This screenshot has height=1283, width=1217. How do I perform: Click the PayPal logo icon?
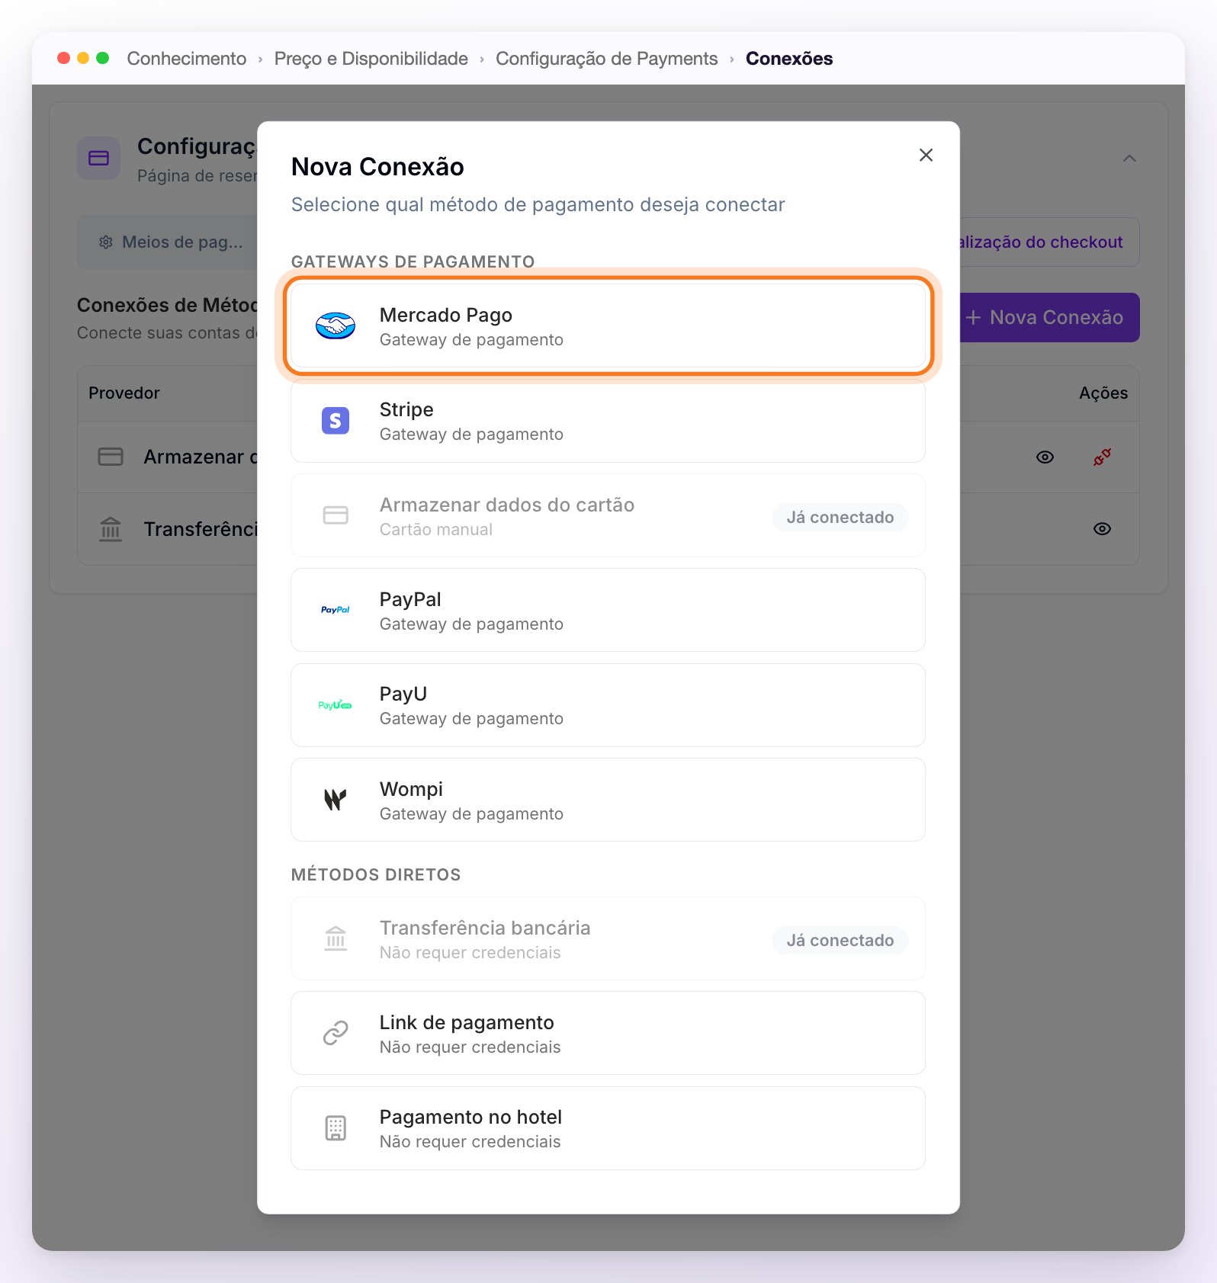(336, 610)
